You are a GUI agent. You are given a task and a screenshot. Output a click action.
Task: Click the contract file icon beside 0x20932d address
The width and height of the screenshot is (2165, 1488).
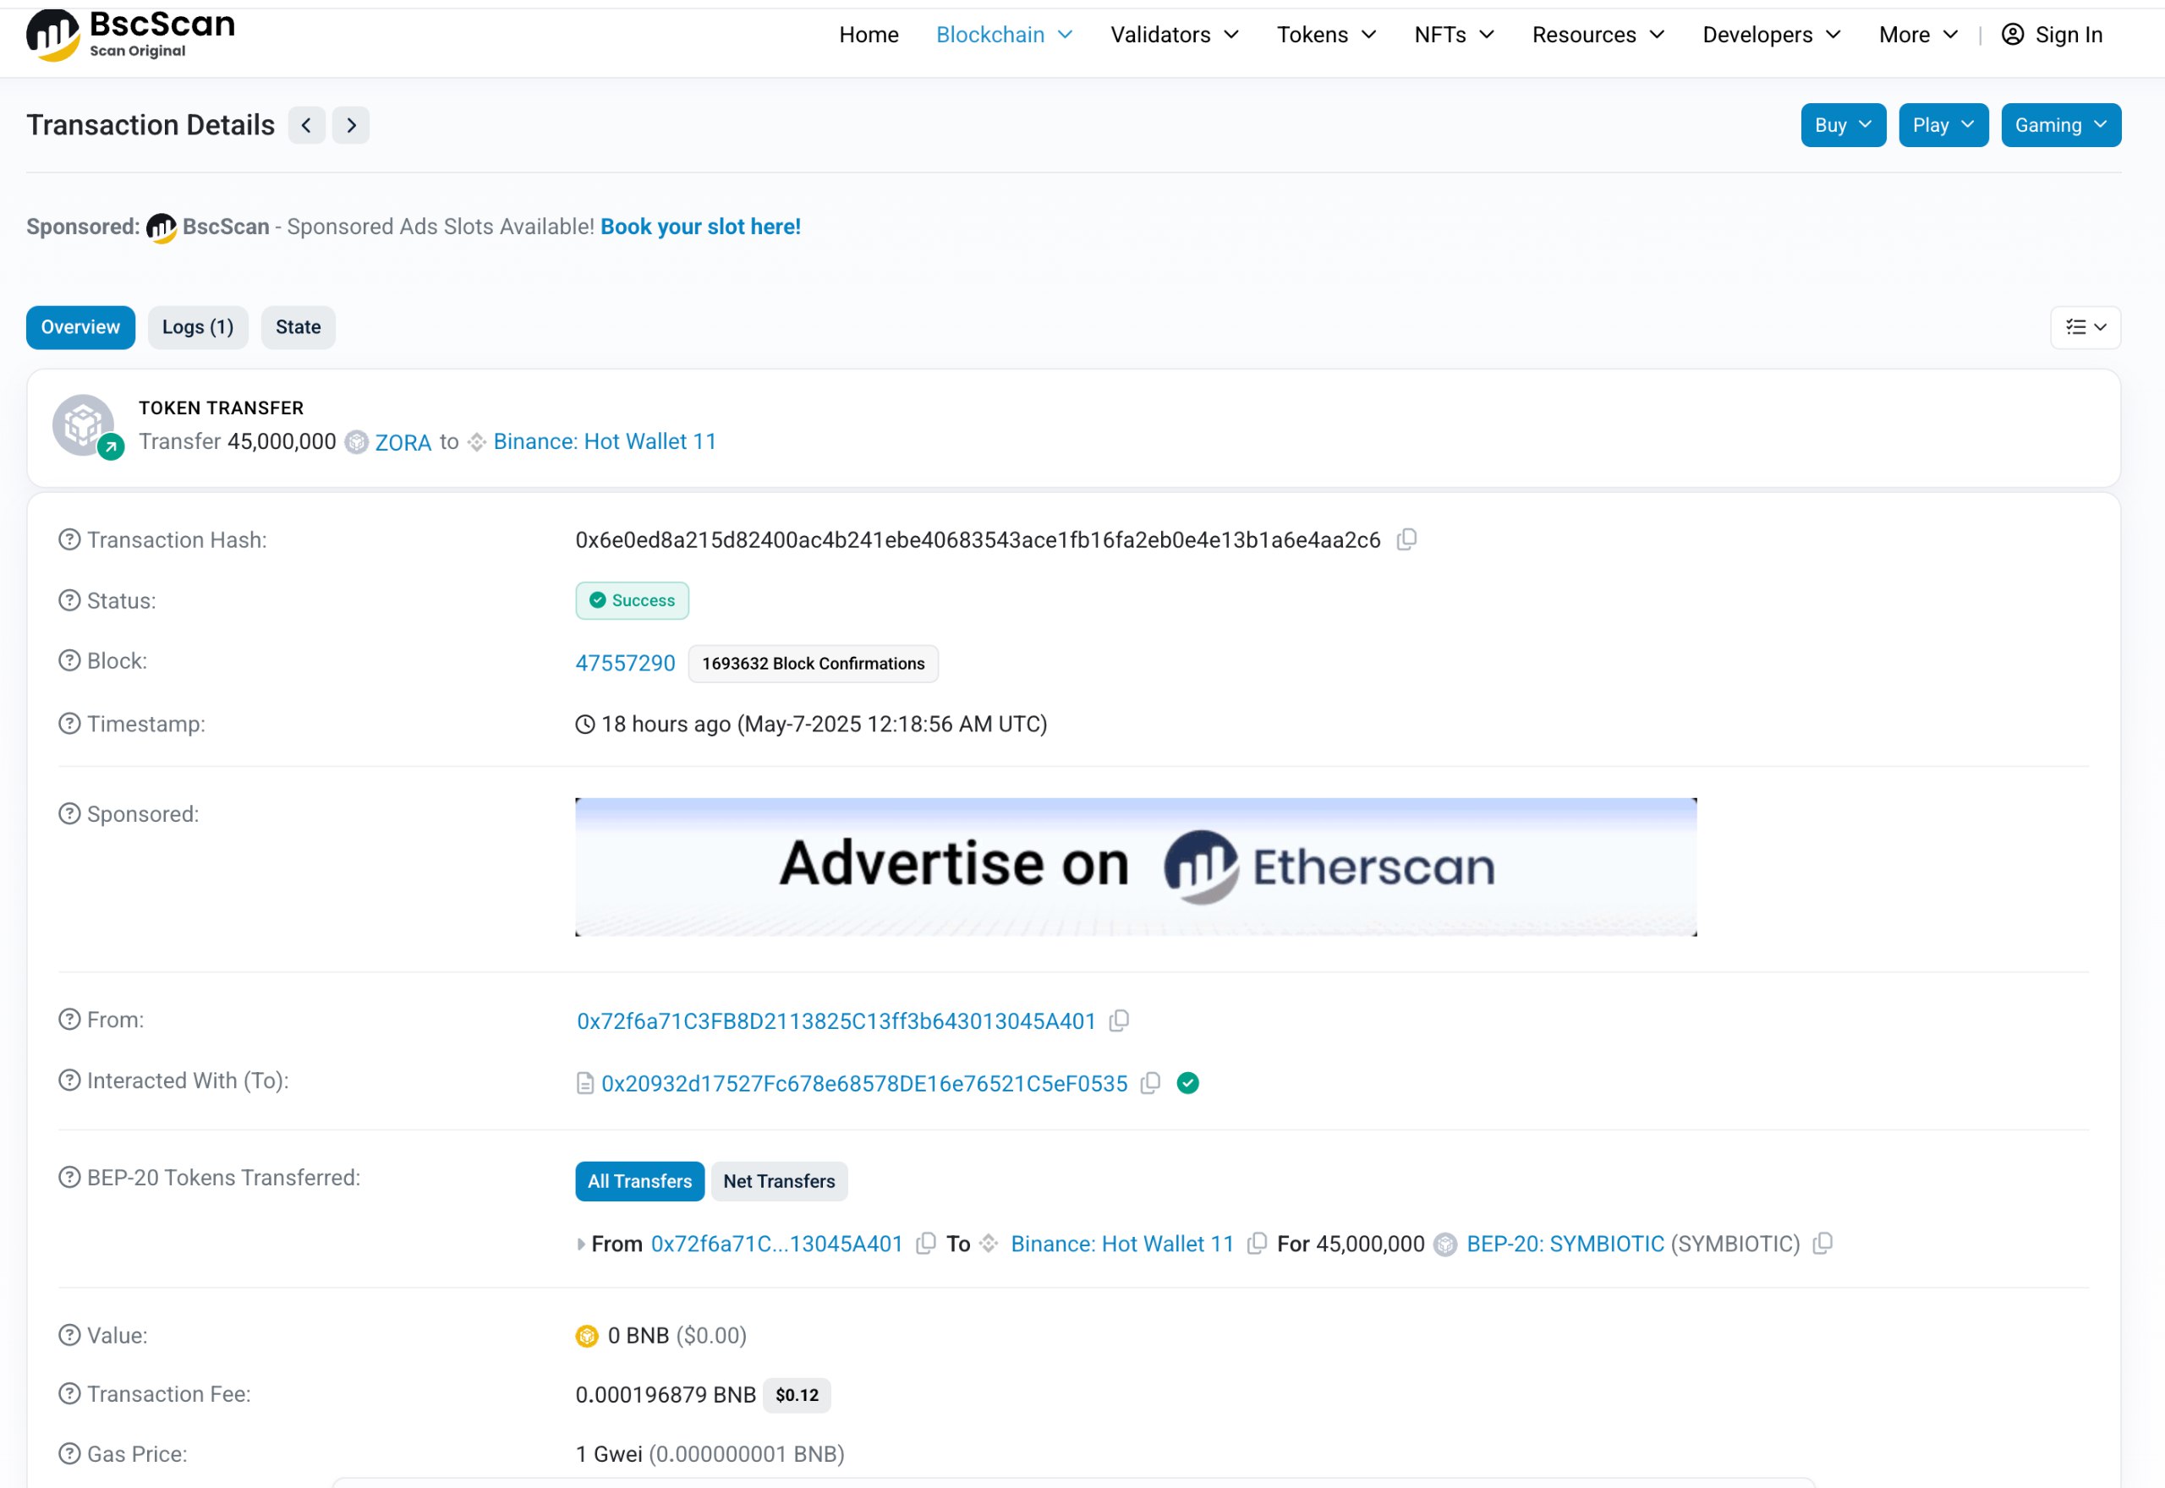[584, 1083]
